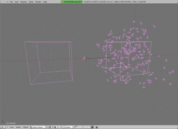Open the View menu in 3D header

coord(12,127)
